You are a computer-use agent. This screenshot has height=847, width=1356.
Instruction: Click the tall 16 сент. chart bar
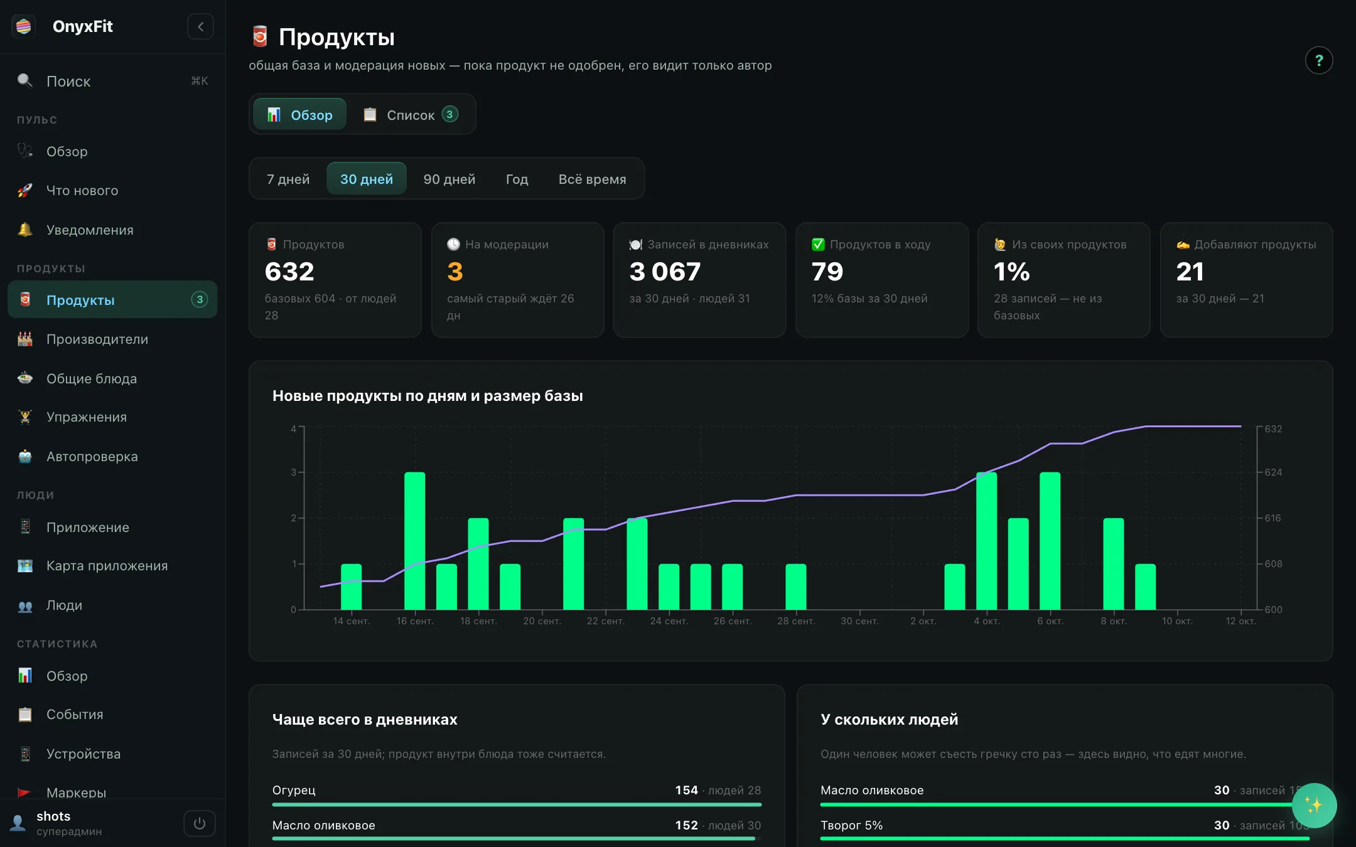point(414,541)
